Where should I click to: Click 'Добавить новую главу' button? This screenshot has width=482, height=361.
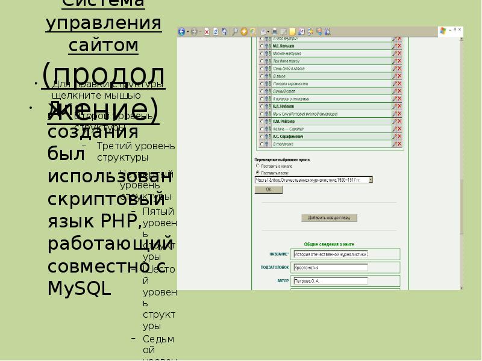pos(329,218)
